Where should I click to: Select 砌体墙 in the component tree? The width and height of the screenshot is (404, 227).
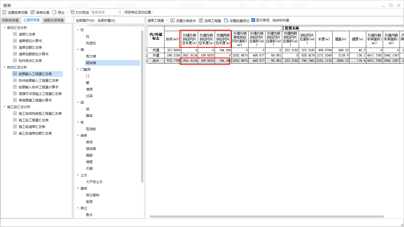[x=91, y=63]
